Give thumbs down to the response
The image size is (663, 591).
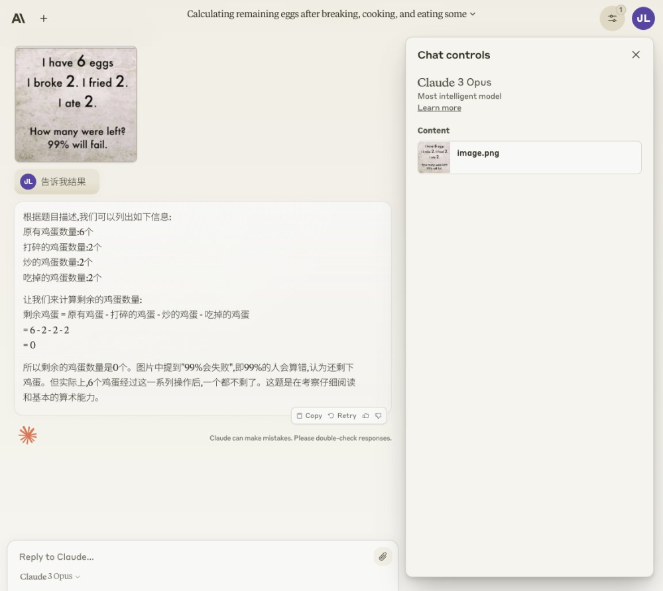(x=379, y=415)
